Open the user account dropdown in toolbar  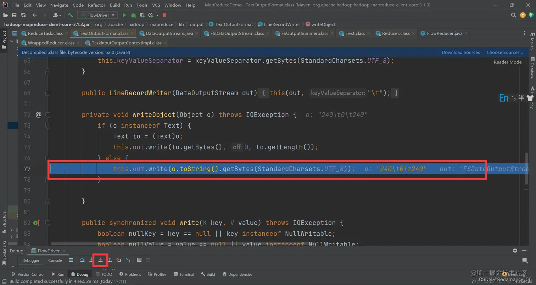coord(57,15)
